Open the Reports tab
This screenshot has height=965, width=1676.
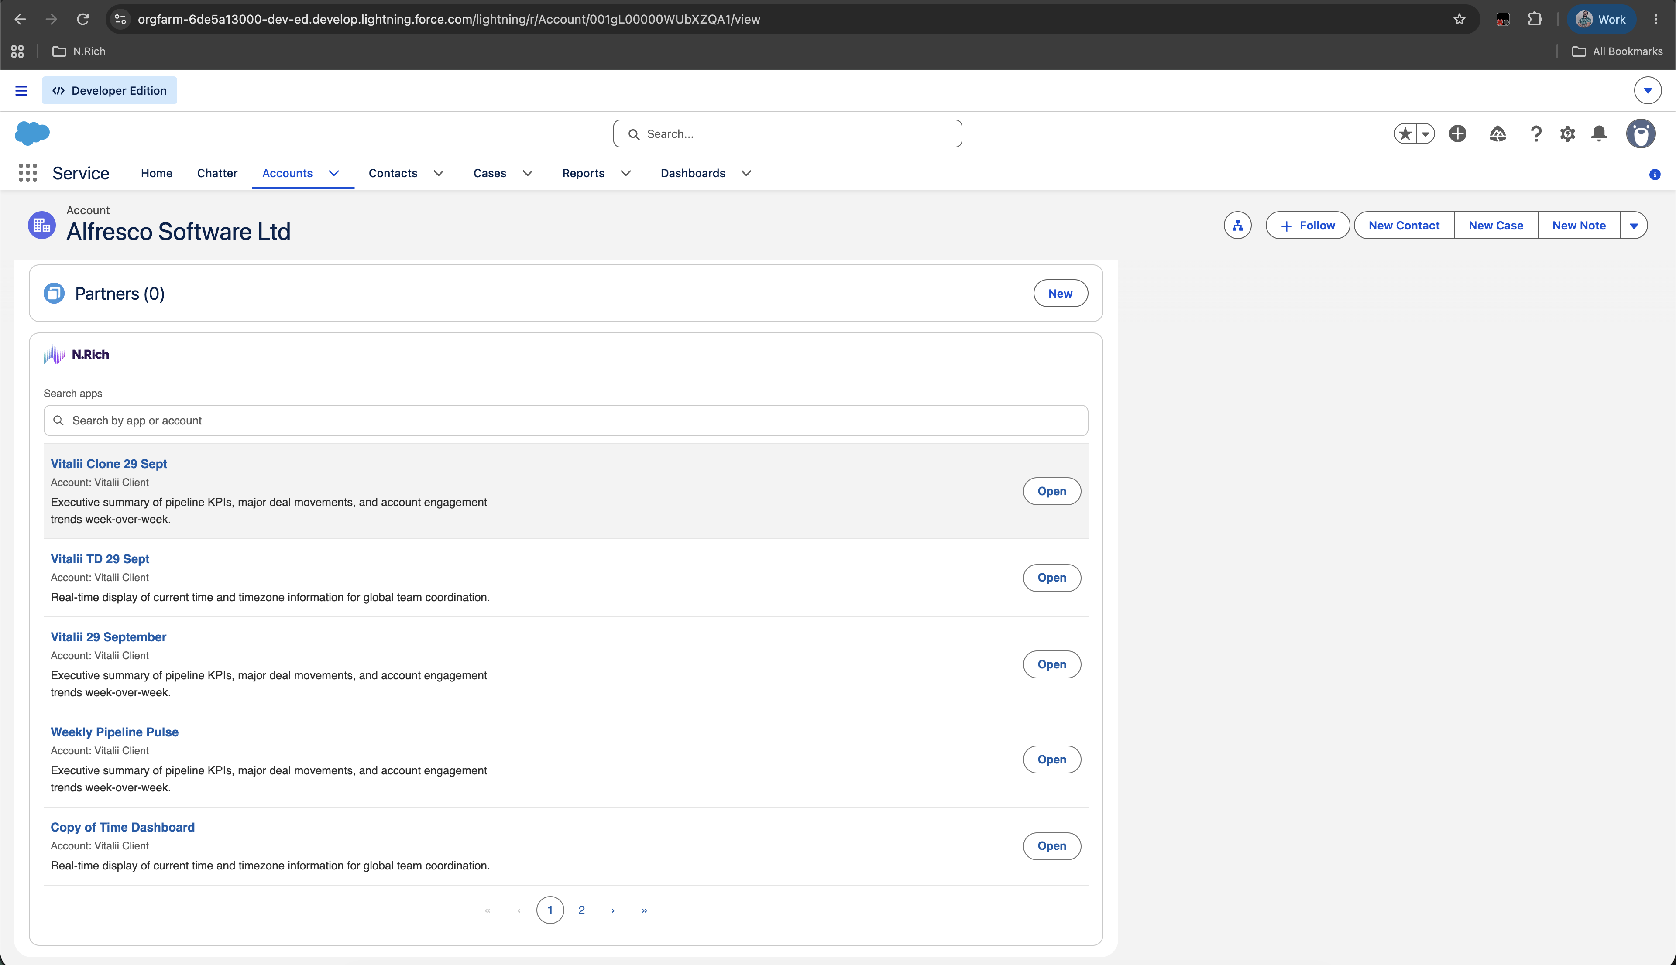pyautogui.click(x=584, y=173)
